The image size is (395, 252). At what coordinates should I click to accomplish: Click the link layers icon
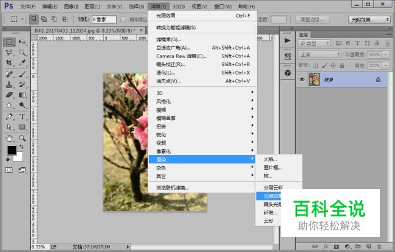coord(315,247)
